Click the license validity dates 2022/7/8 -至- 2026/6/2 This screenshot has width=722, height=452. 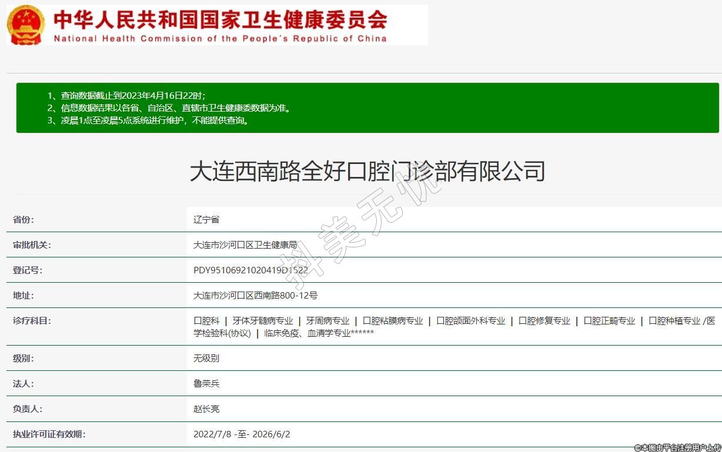[242, 434]
